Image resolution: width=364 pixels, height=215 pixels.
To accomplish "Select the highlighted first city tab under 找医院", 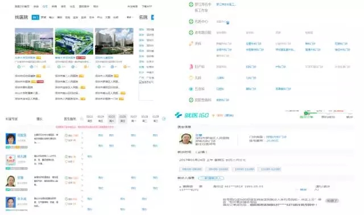I will [35, 17].
